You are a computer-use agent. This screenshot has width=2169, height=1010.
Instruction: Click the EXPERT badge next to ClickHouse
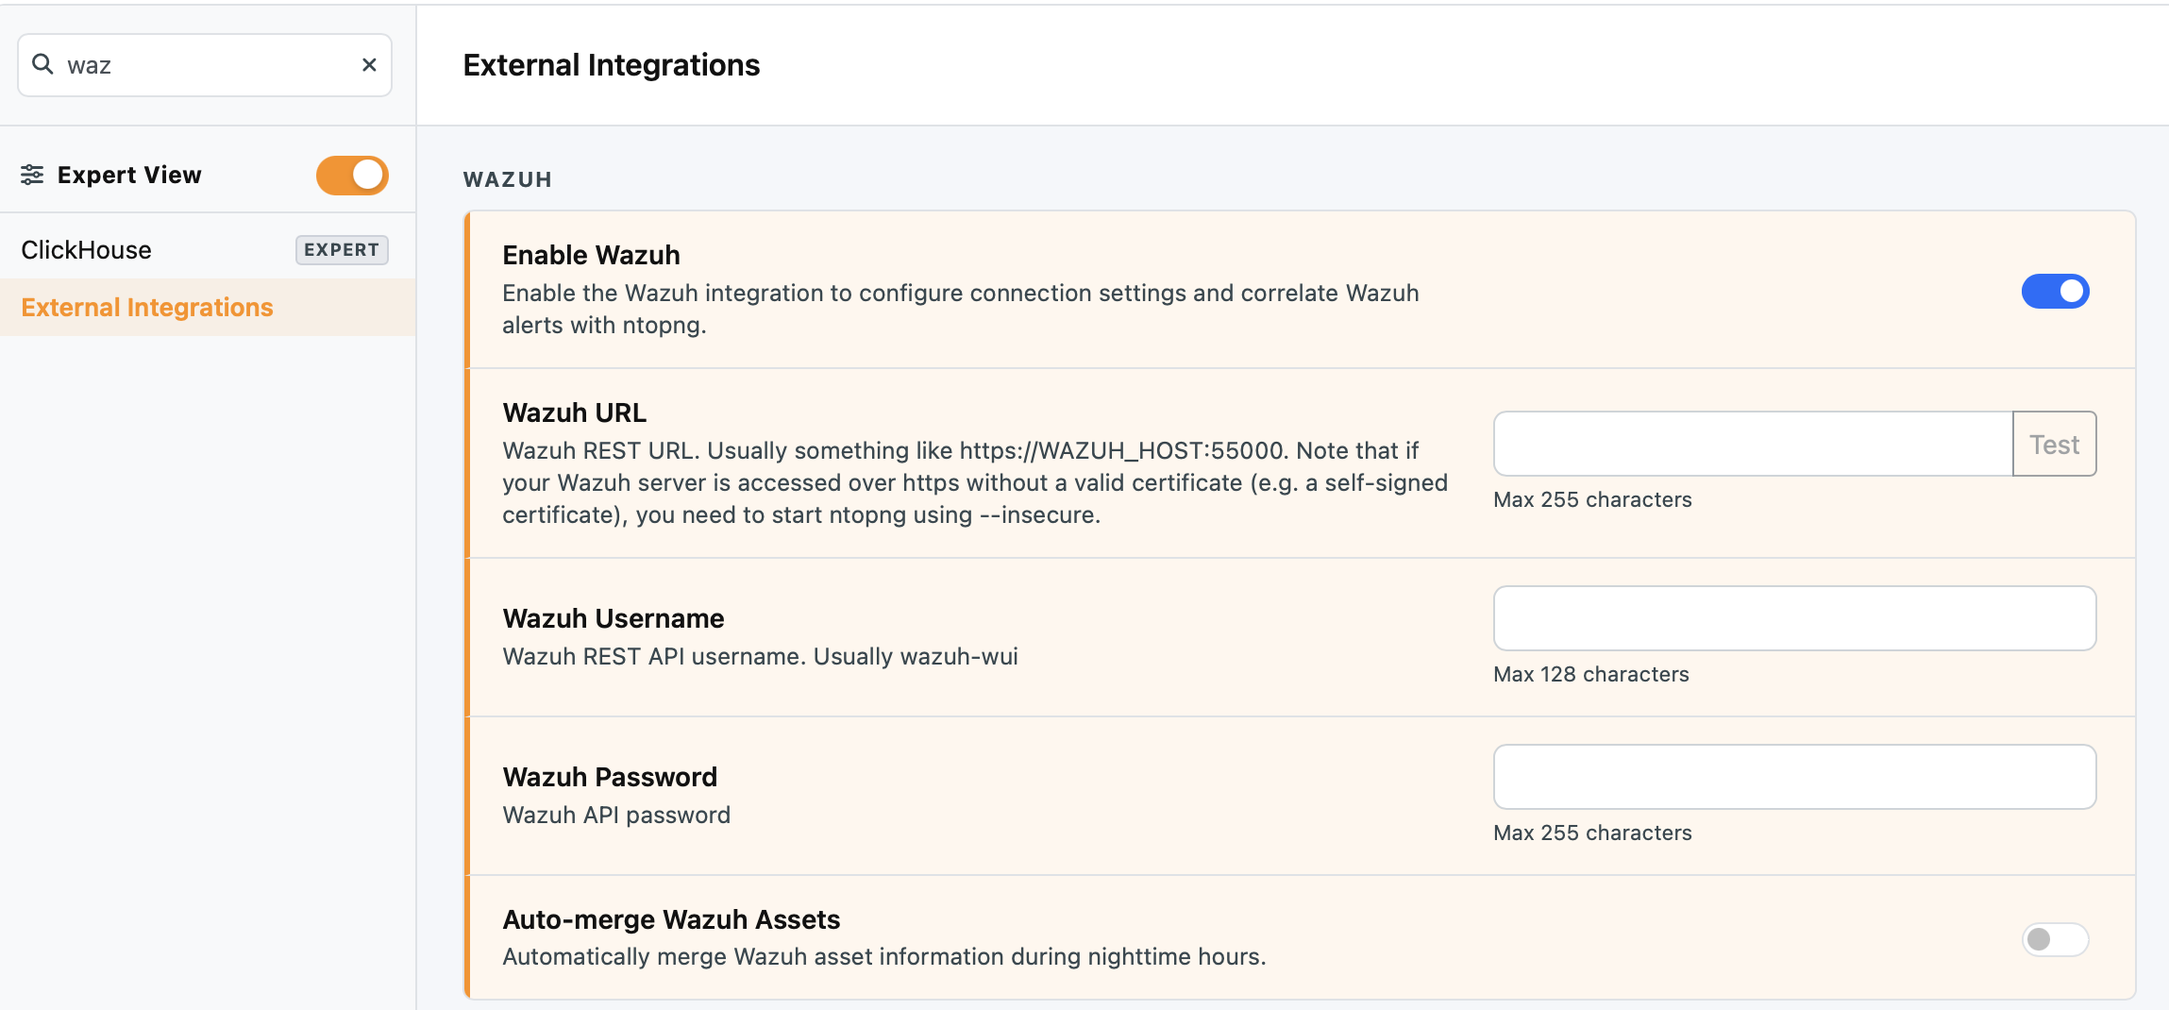point(342,250)
